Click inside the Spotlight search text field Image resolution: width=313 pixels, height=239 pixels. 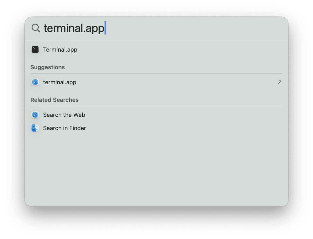pos(154,28)
